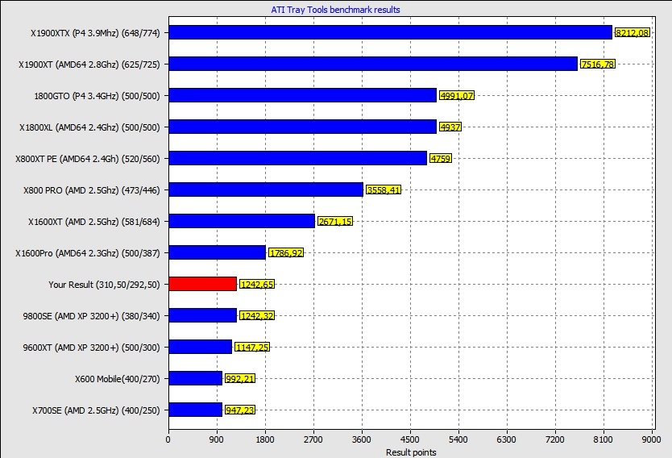
Task: Click the 2671,15 value label
Action: click(x=335, y=221)
